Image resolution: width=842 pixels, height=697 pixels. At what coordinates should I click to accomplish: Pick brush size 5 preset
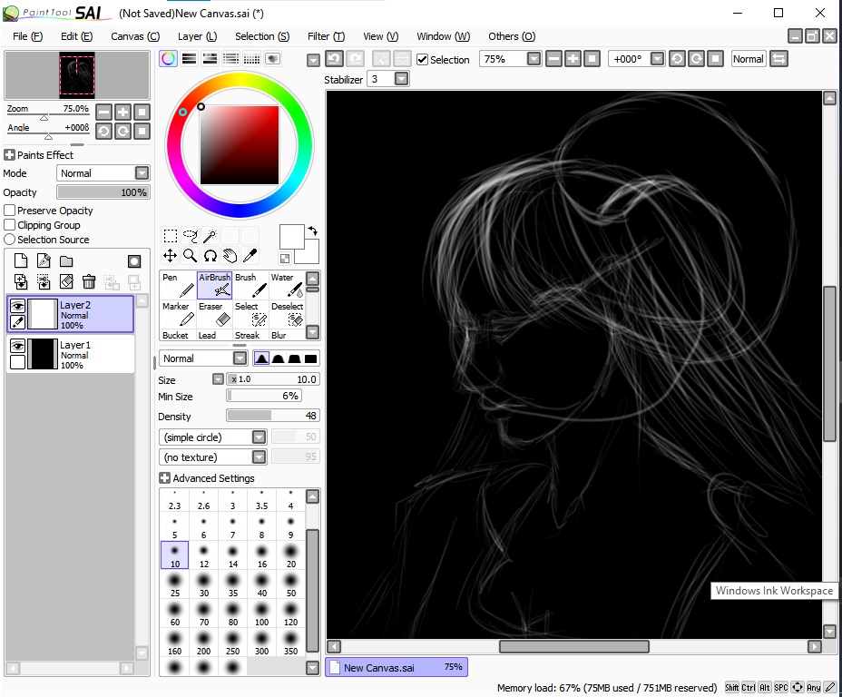tap(174, 526)
